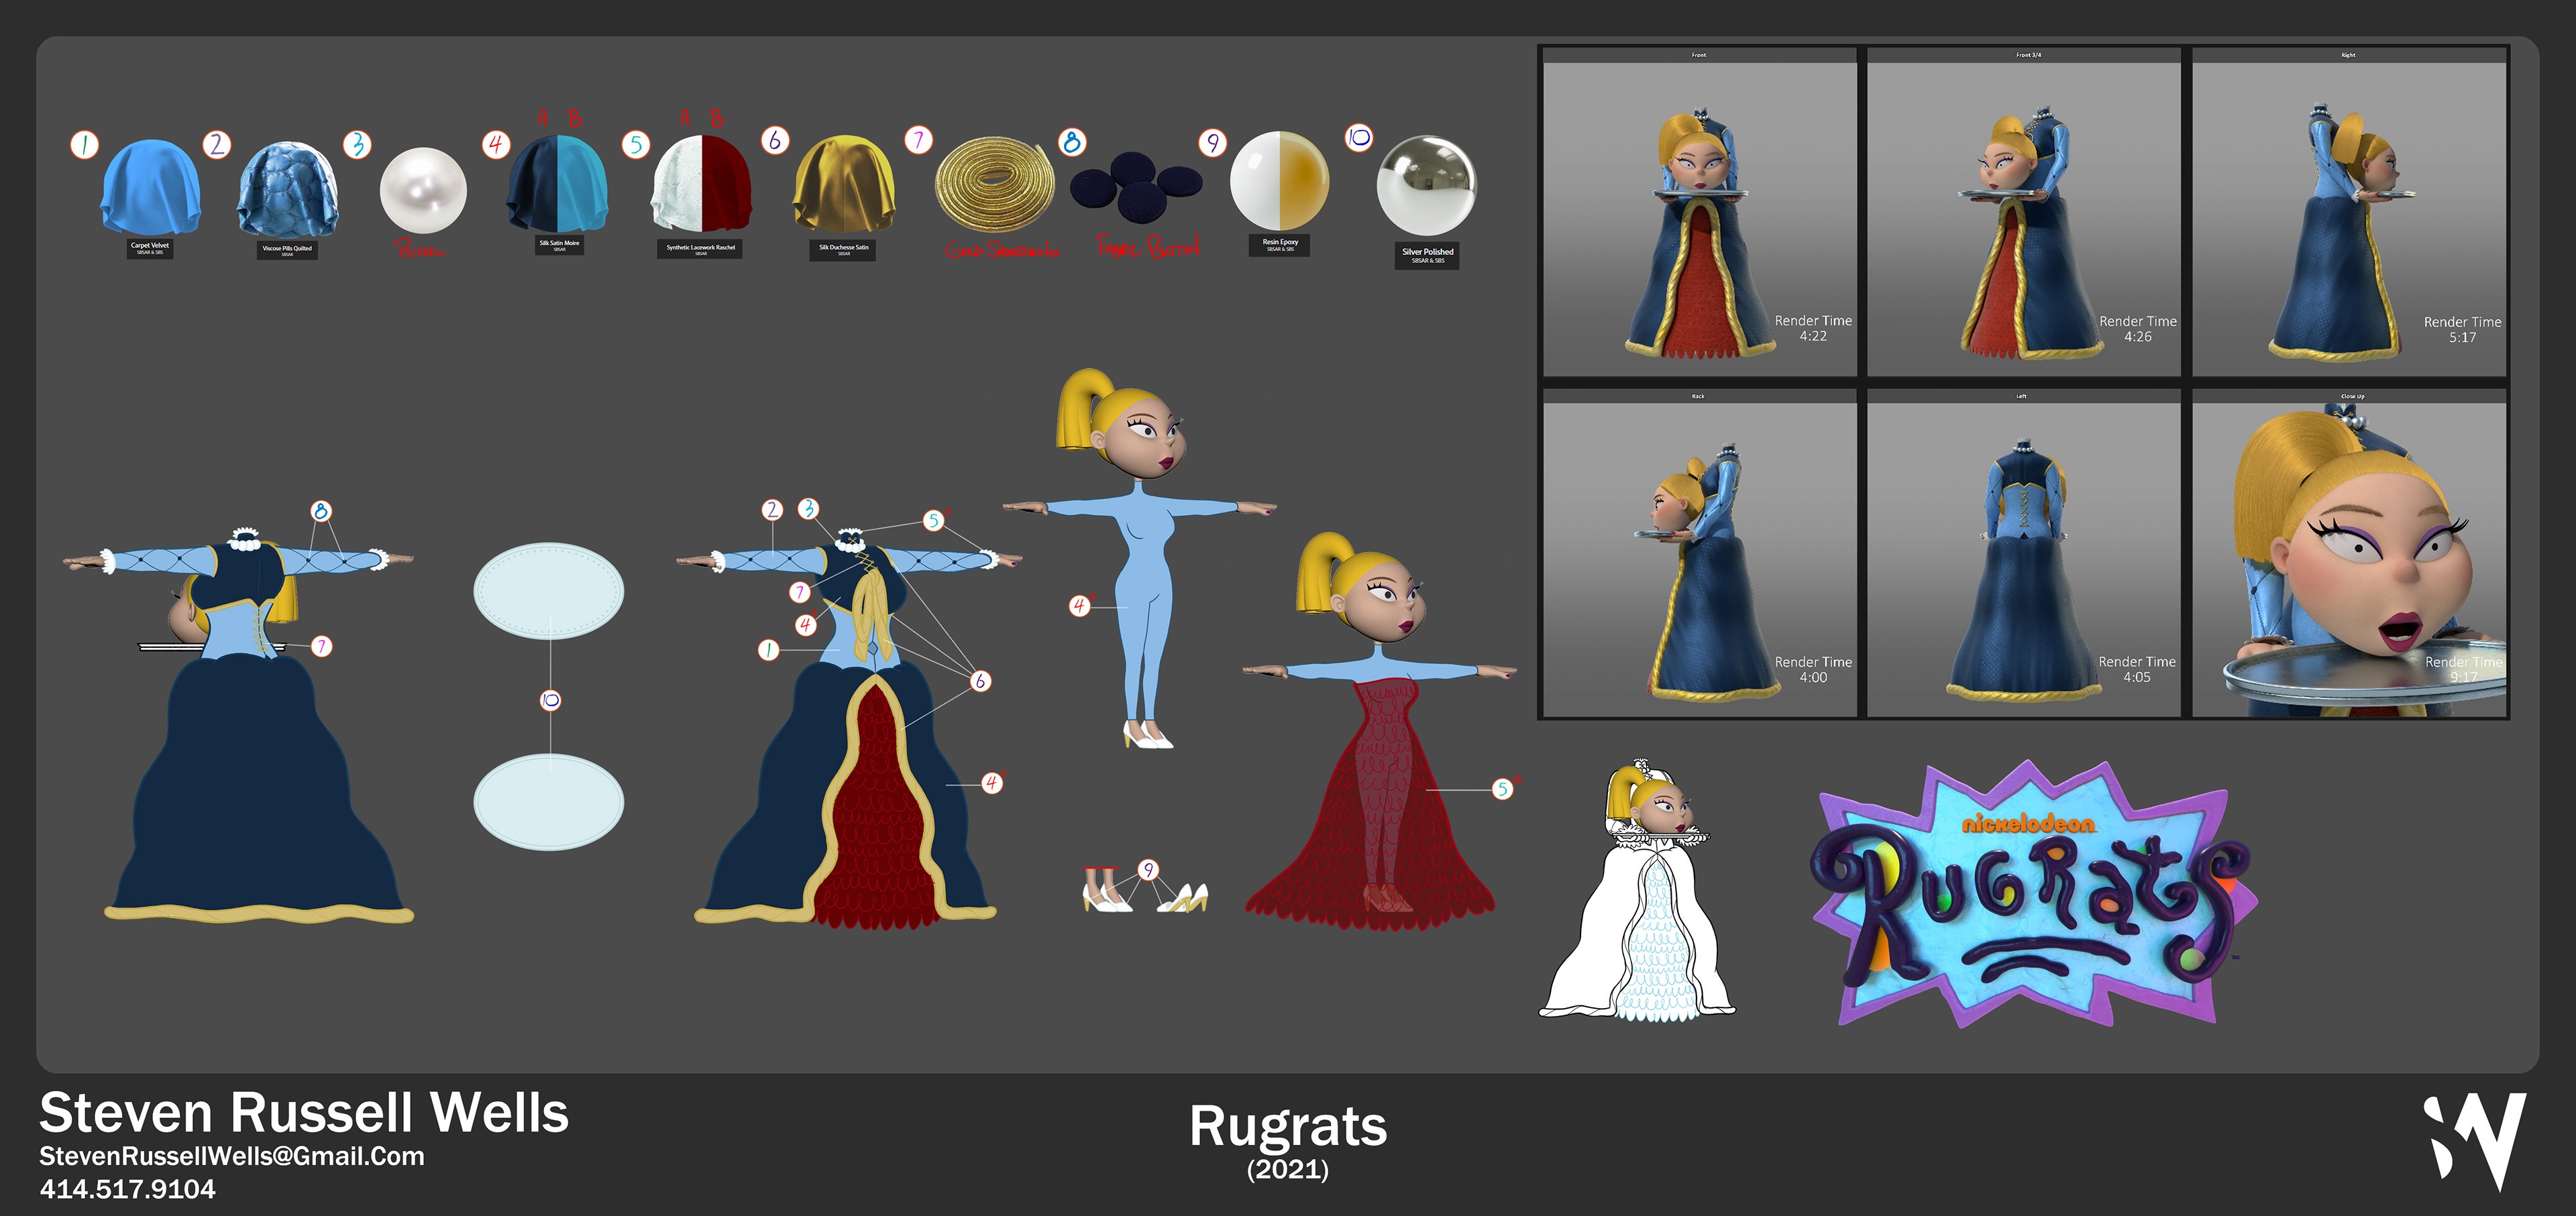
Task: Open the Front render thumbnail
Action: pos(1699,213)
